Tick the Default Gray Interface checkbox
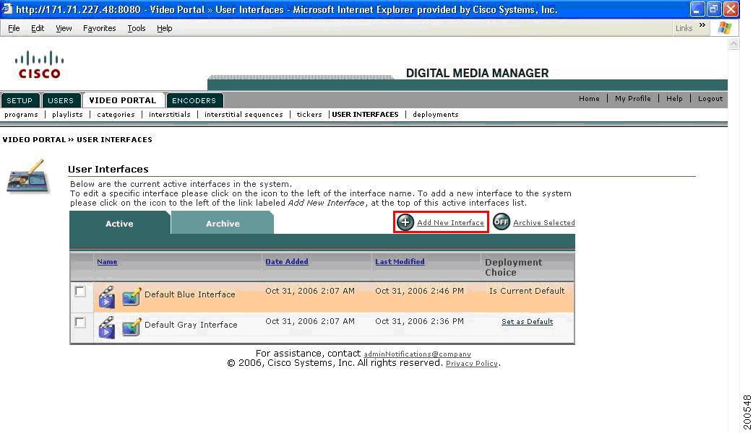The image size is (753, 433). coord(80,323)
